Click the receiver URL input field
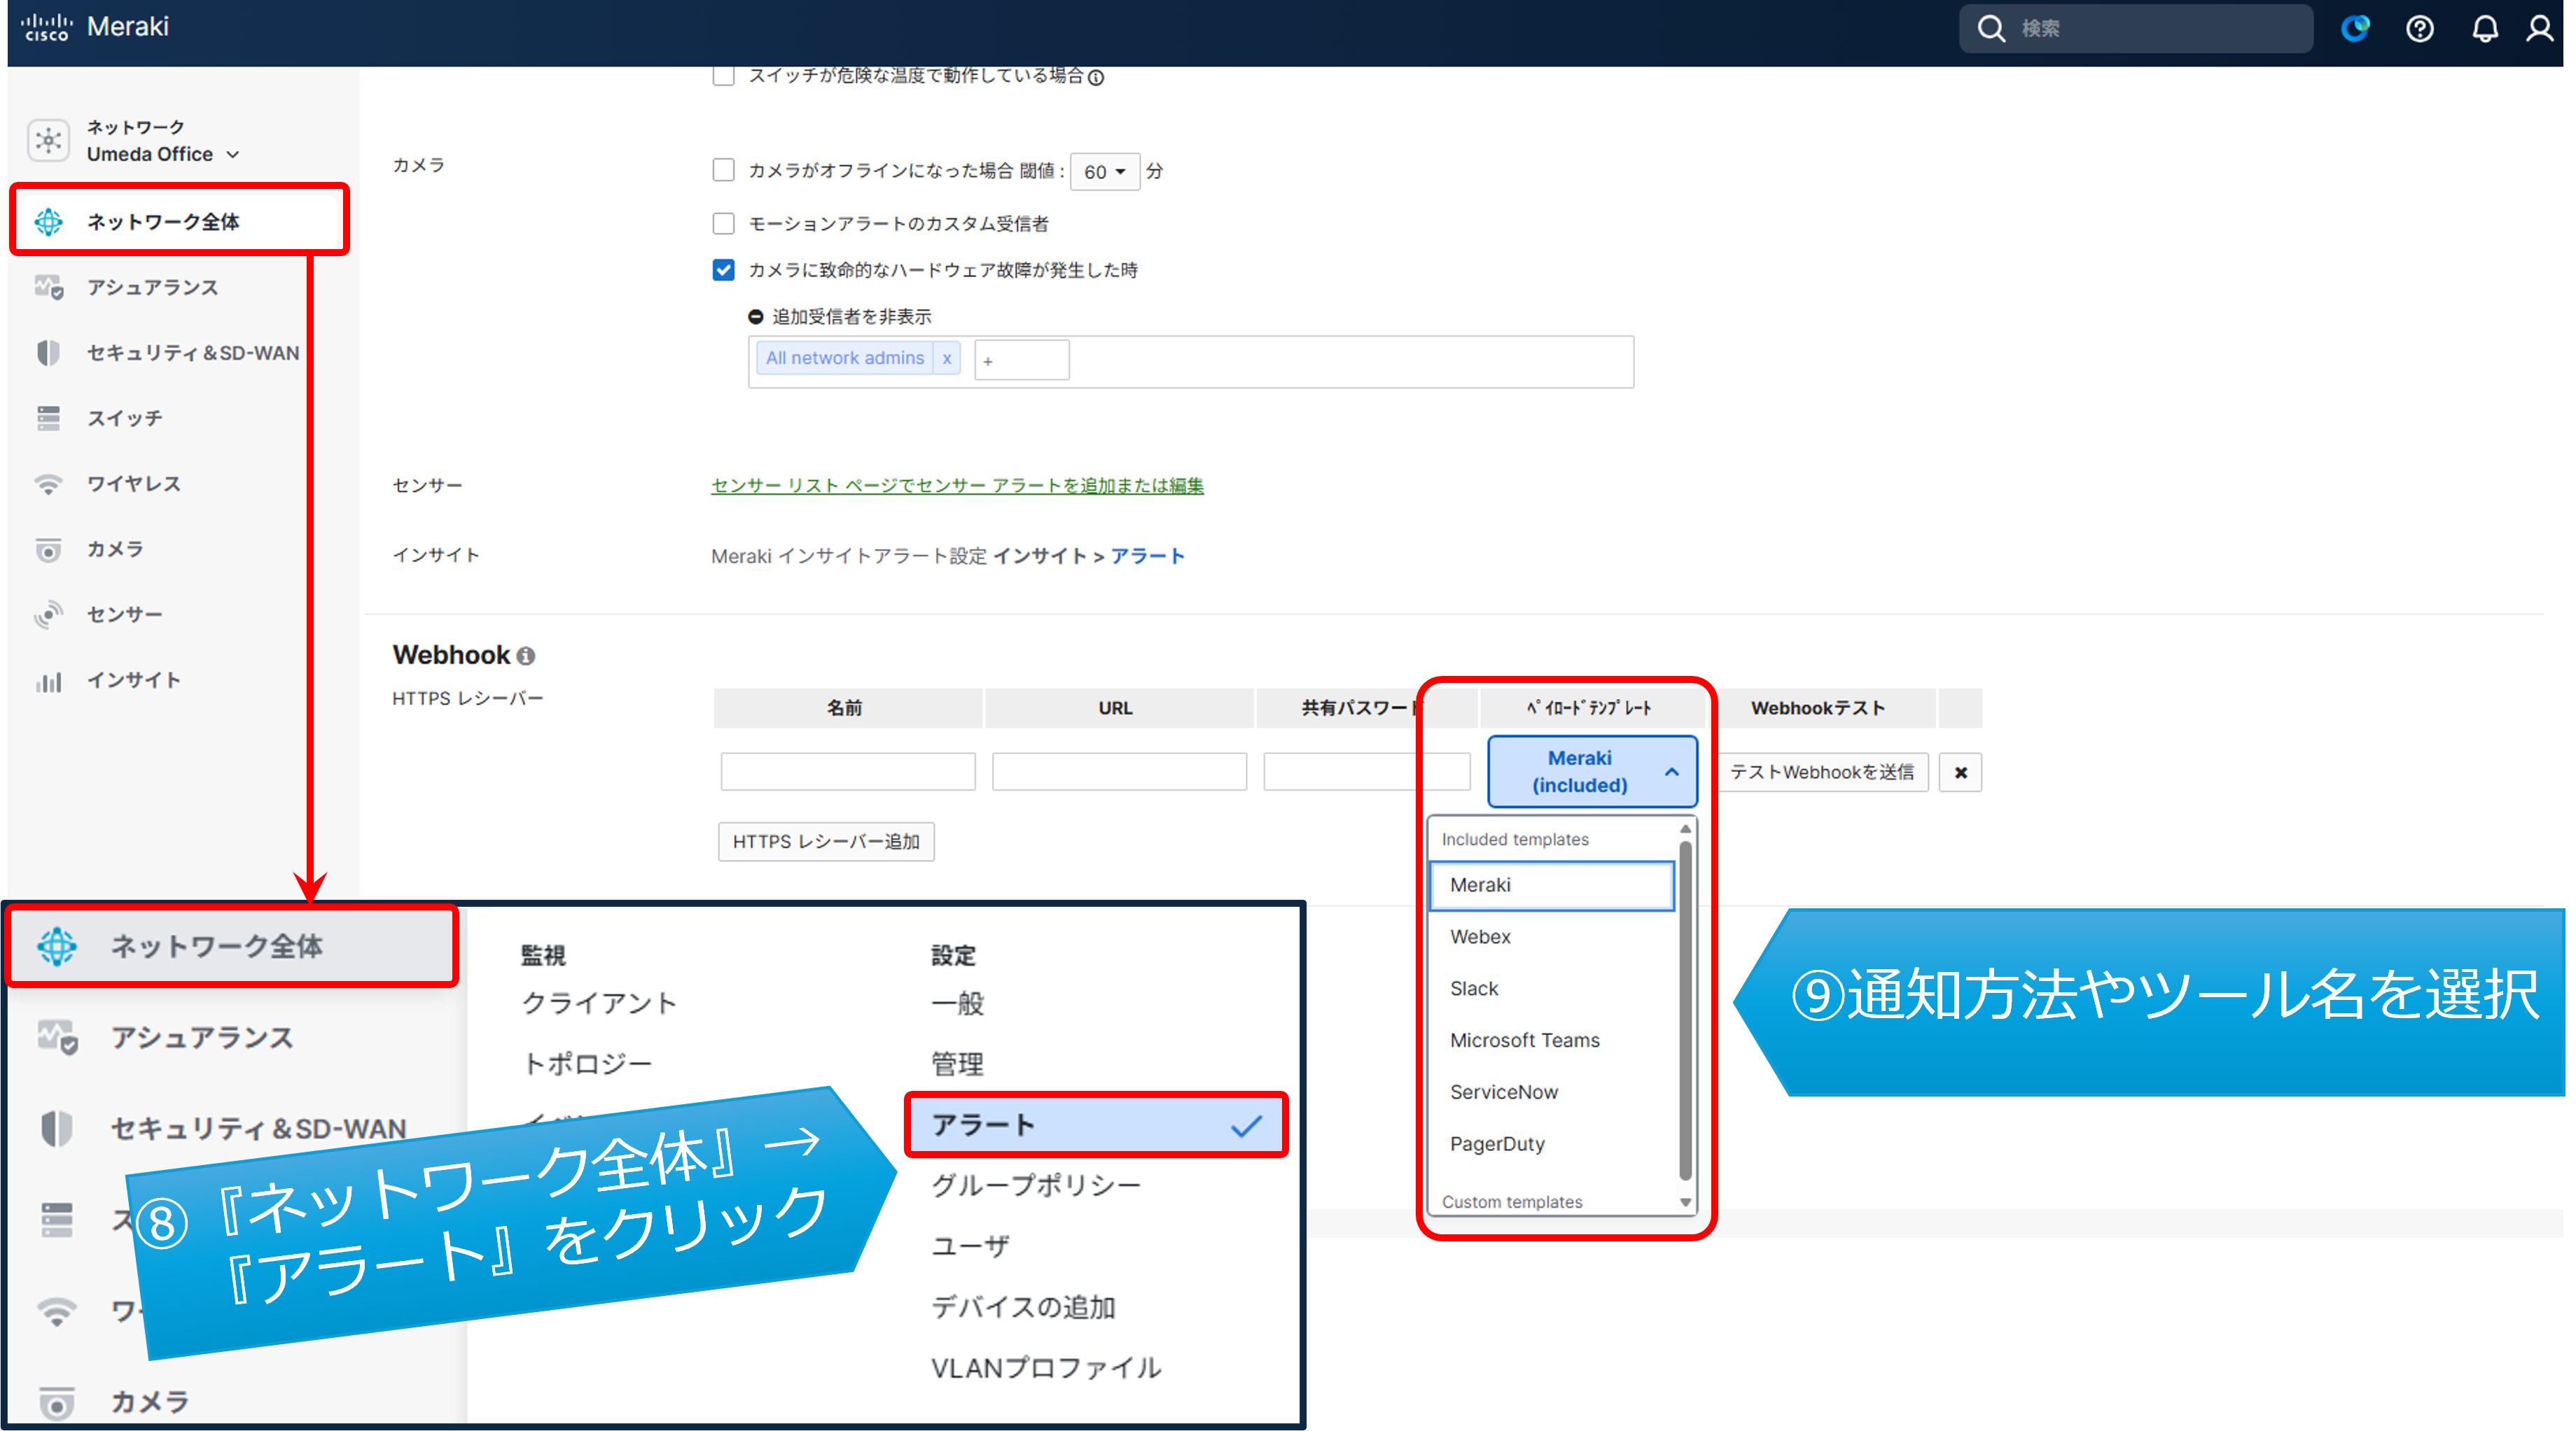 point(1119,773)
